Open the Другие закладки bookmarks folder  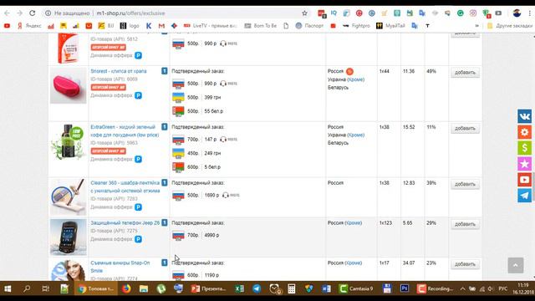click(509, 26)
